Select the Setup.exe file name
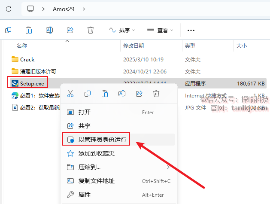270x204 pixels. point(32,84)
